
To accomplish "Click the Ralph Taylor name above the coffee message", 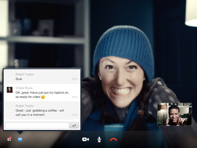I will click(x=25, y=106).
